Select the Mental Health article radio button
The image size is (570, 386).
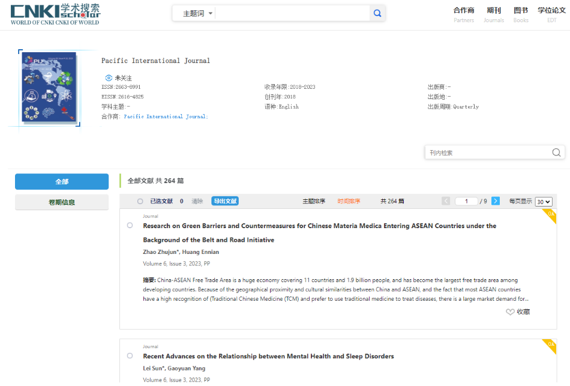point(130,356)
